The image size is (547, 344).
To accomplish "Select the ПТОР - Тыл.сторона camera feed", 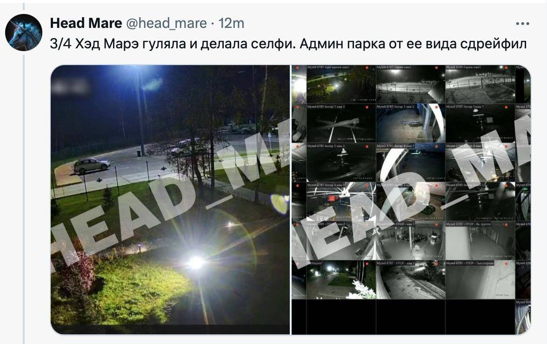I will [480, 280].
